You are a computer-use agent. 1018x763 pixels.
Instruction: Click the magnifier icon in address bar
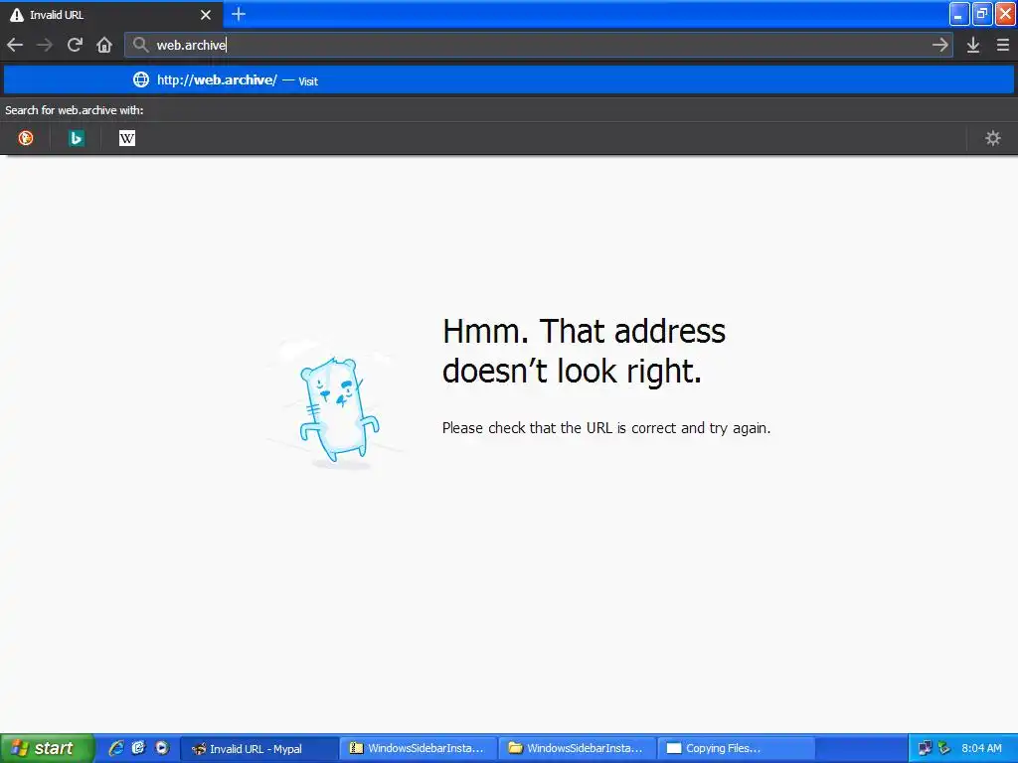(x=140, y=45)
